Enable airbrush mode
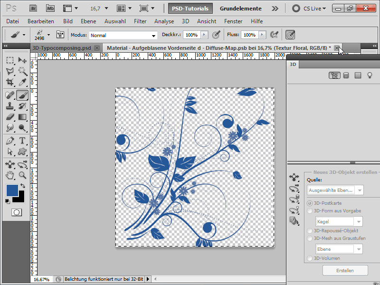 click(x=274, y=35)
